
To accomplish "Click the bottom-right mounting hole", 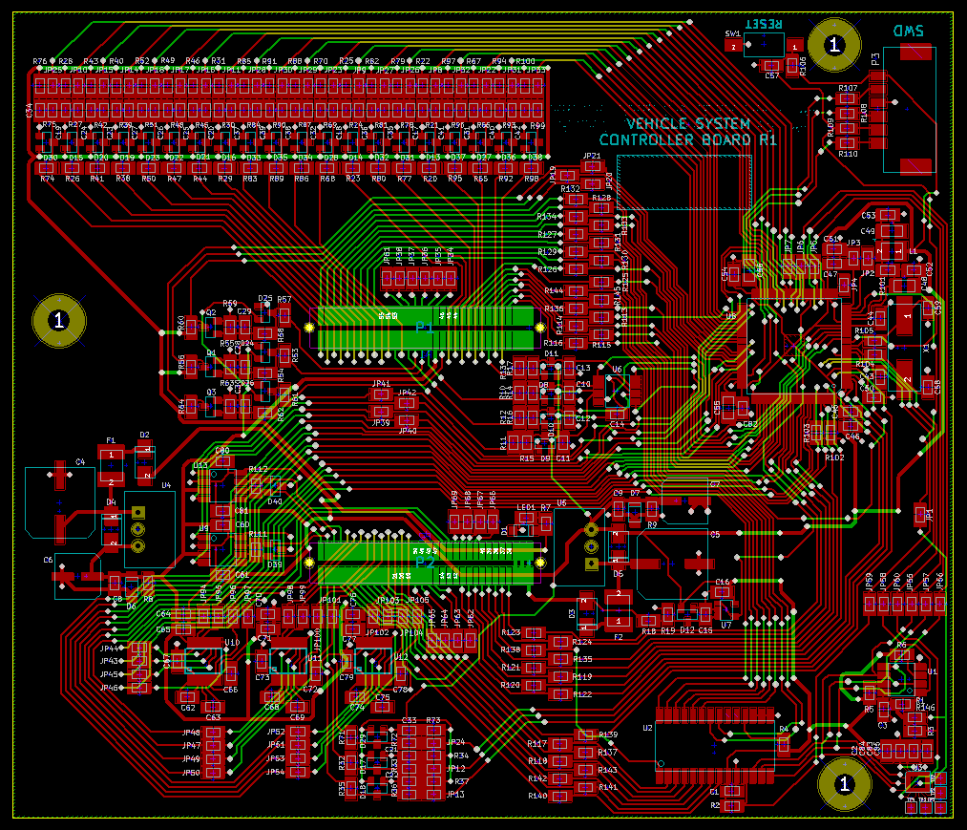I will [844, 783].
